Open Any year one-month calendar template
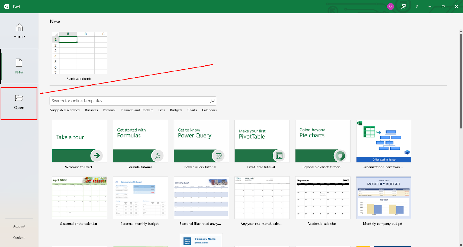 (262, 198)
